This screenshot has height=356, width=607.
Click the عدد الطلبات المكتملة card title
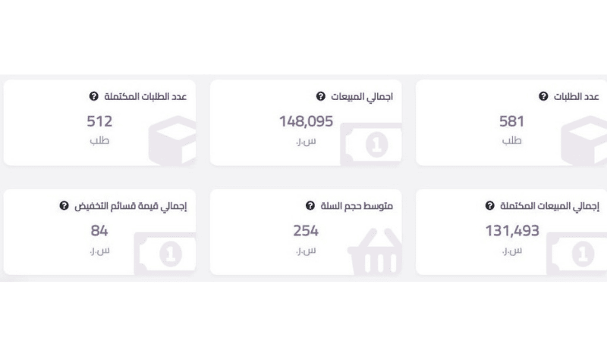tap(146, 96)
